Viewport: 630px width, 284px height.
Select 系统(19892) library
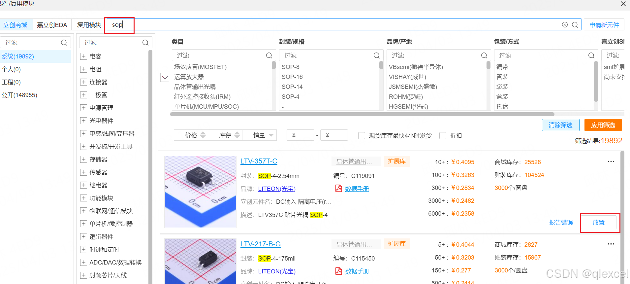click(x=35, y=56)
